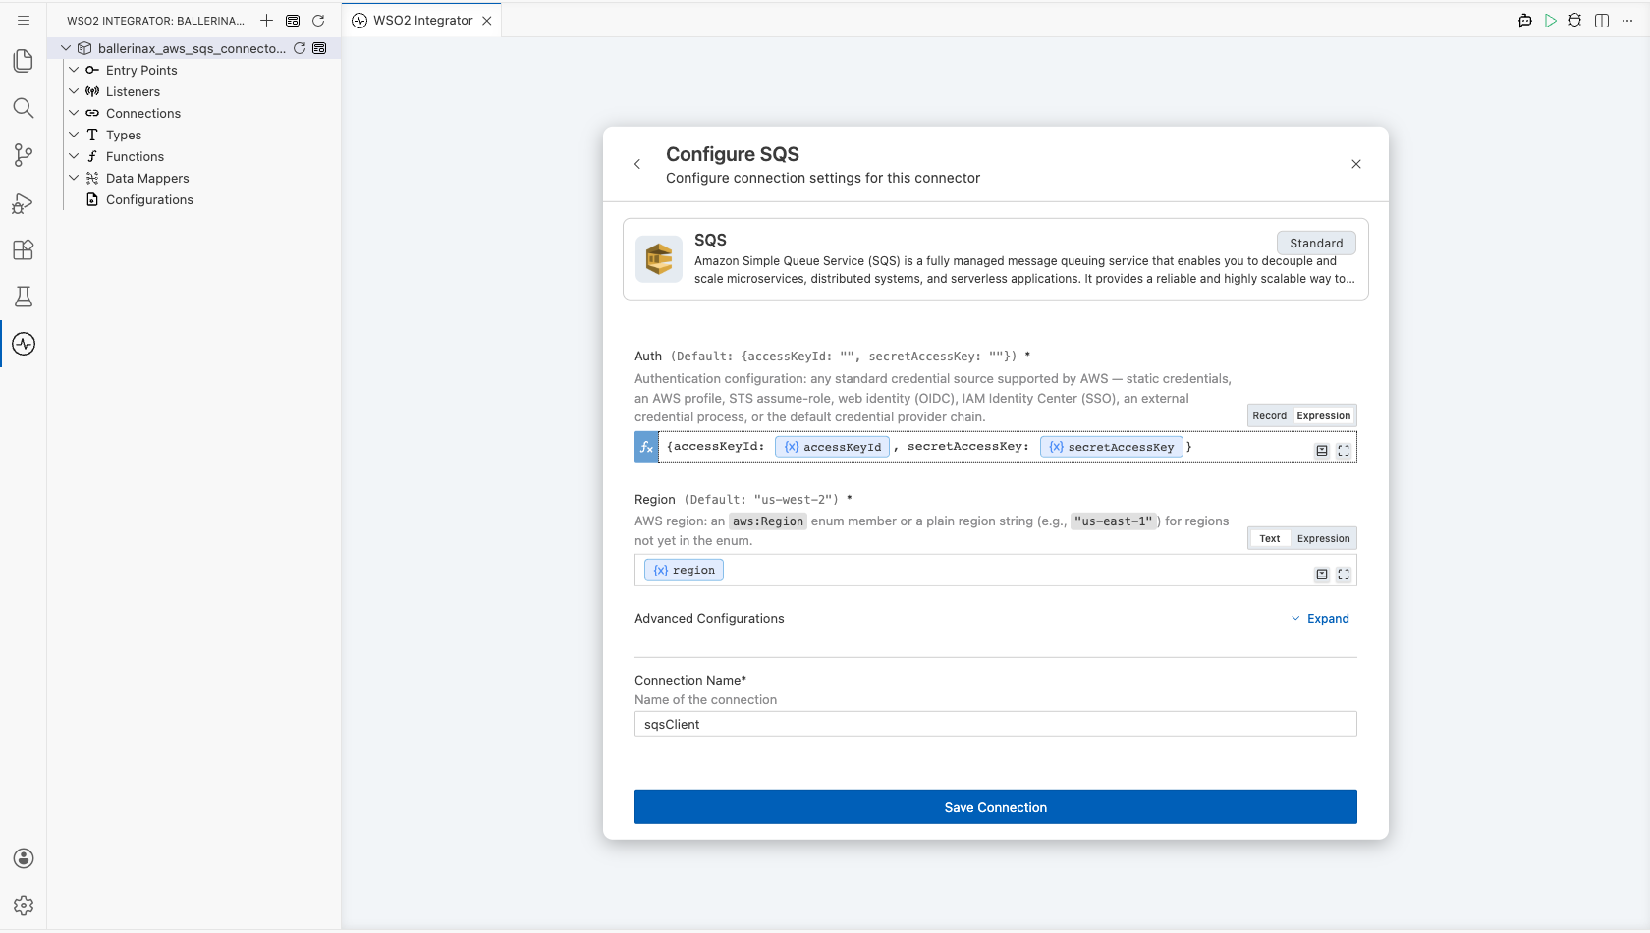Click the Debug bug icon in top-right toolbar
1650x933 pixels.
tap(1575, 20)
